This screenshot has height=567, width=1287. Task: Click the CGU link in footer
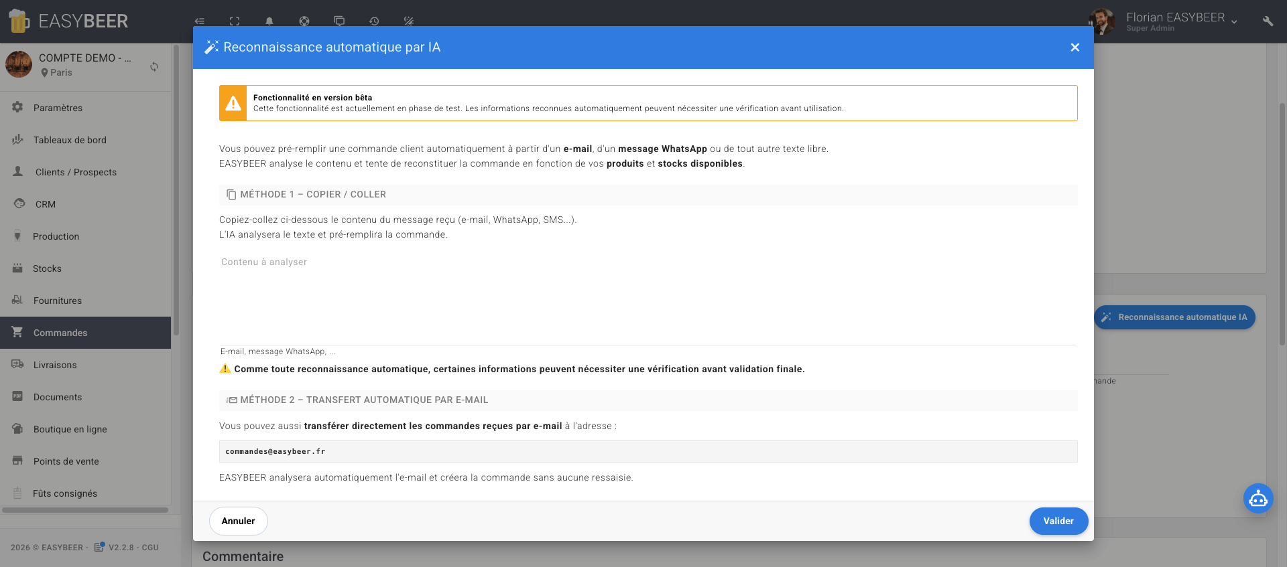pyautogui.click(x=150, y=548)
